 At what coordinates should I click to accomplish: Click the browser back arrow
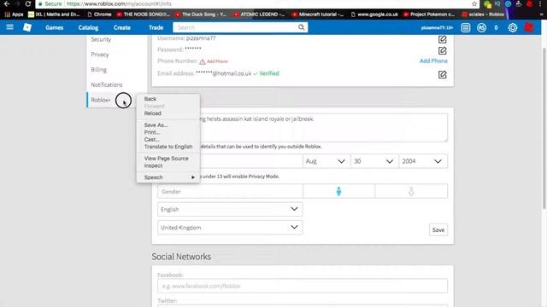7,3
